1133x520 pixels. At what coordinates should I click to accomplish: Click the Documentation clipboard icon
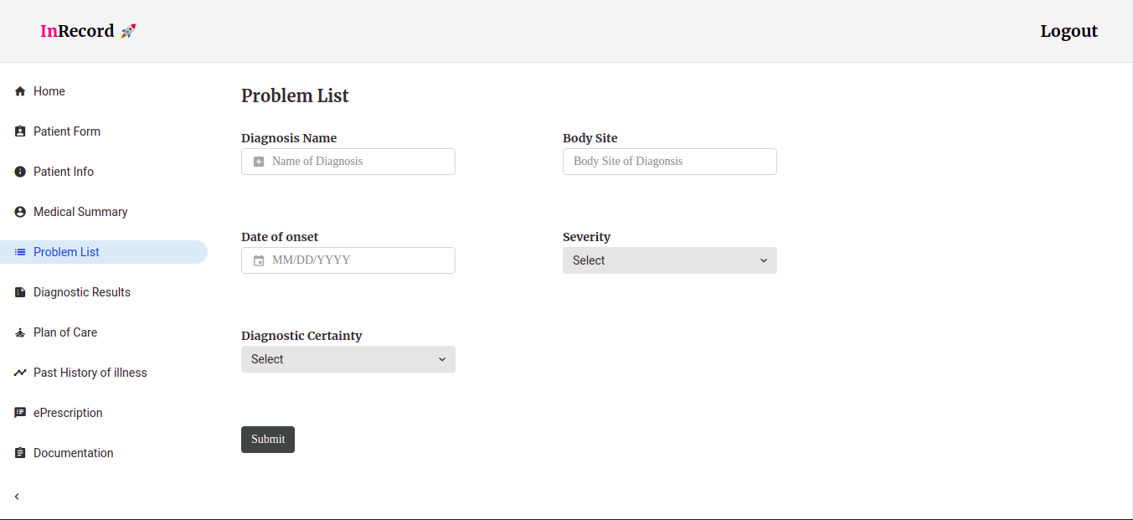(x=20, y=453)
